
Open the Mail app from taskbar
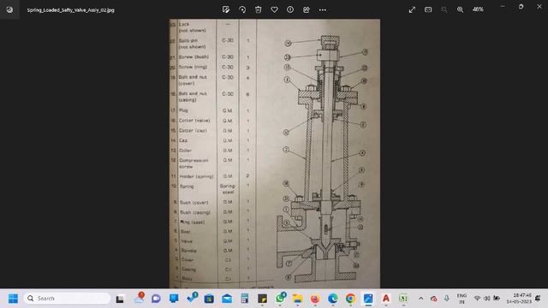tap(227, 299)
